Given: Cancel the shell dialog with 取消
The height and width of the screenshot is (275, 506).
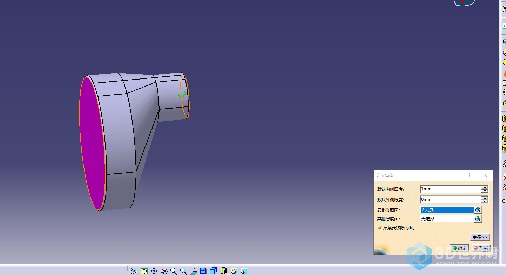Looking at the screenshot, I should tap(480, 248).
